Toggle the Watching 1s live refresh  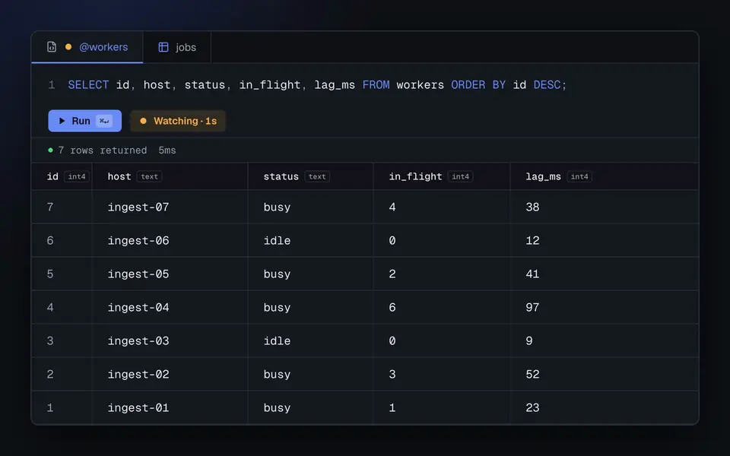178,121
